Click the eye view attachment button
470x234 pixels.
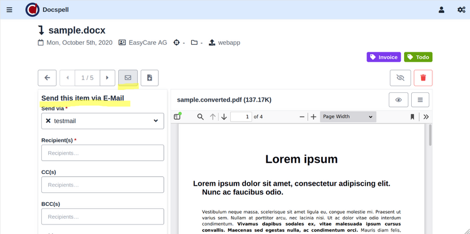[398, 100]
